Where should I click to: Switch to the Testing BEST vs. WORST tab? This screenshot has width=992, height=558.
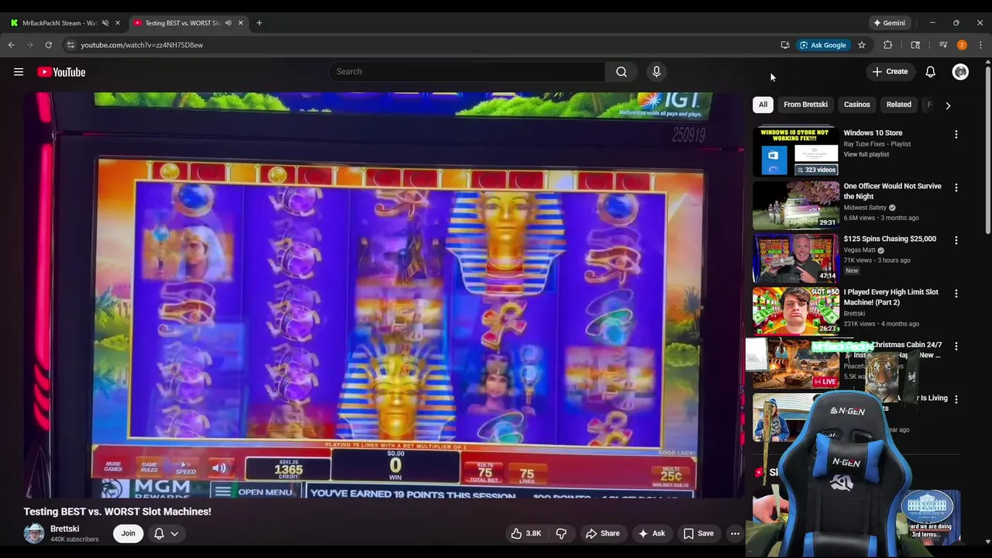pos(184,23)
